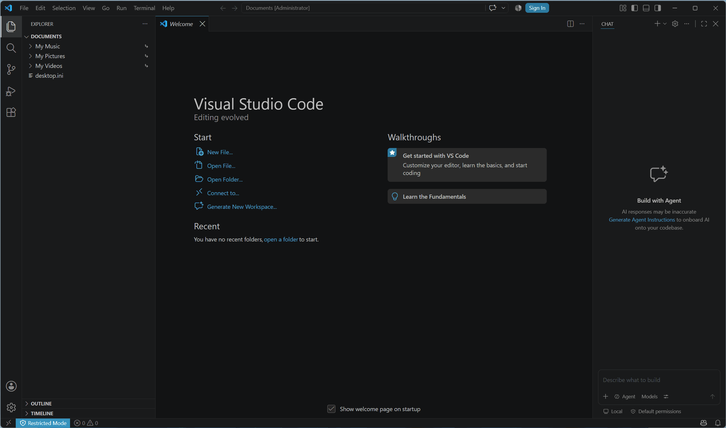Uncheck Show welcome page on startup
Image resolution: width=726 pixels, height=428 pixels.
(x=331, y=409)
